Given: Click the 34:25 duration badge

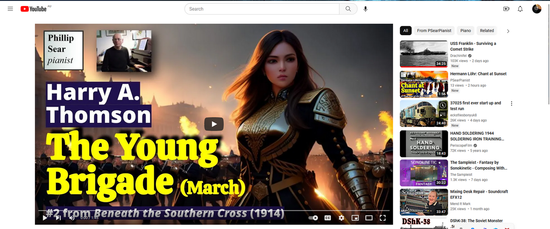Looking at the screenshot, I should (440, 64).
